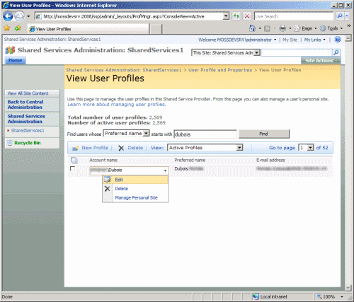Check the box beside the Dubois row
Image resolution: width=354 pixels, height=302 pixels.
[x=73, y=168]
